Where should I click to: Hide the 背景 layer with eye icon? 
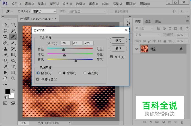point(137,49)
